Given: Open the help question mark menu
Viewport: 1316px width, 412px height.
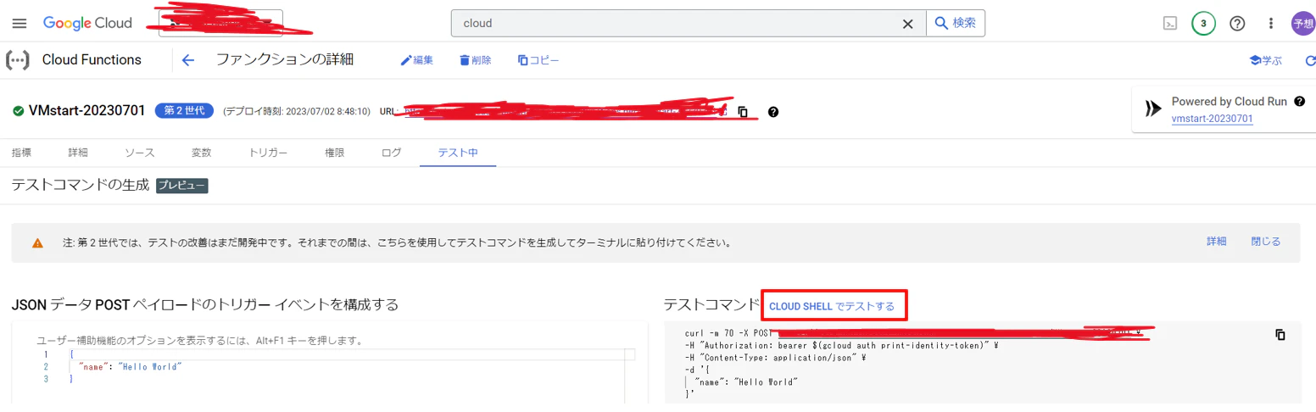Looking at the screenshot, I should pos(1237,24).
